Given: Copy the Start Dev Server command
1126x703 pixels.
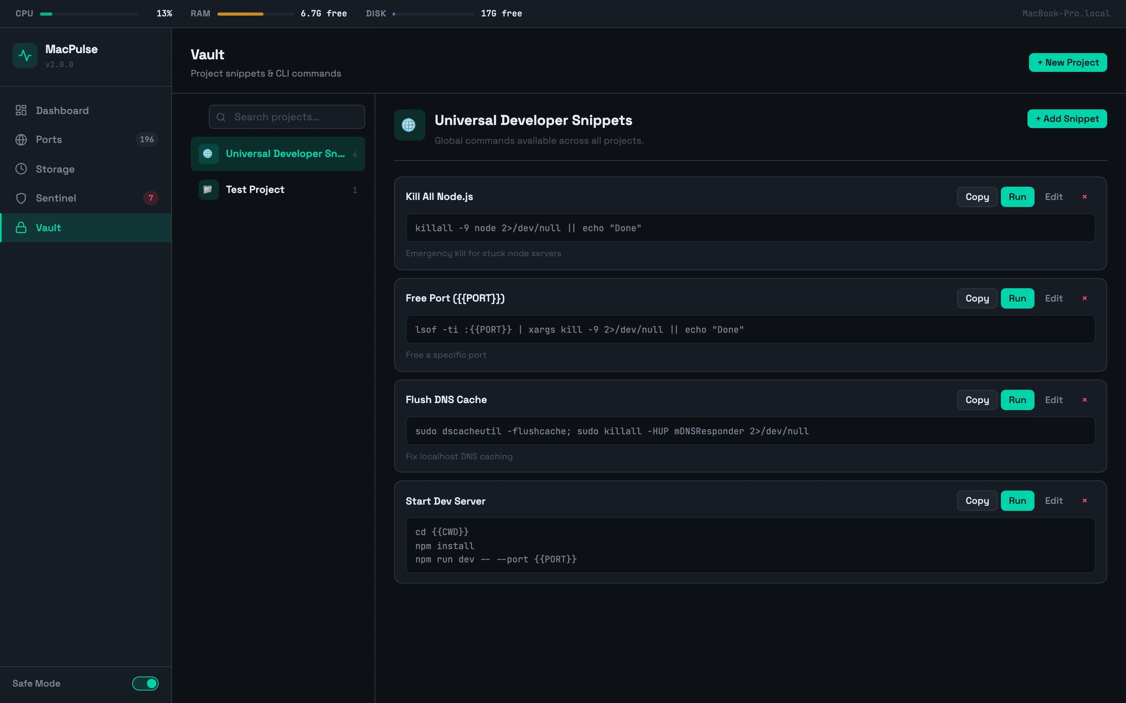Looking at the screenshot, I should tap(977, 501).
